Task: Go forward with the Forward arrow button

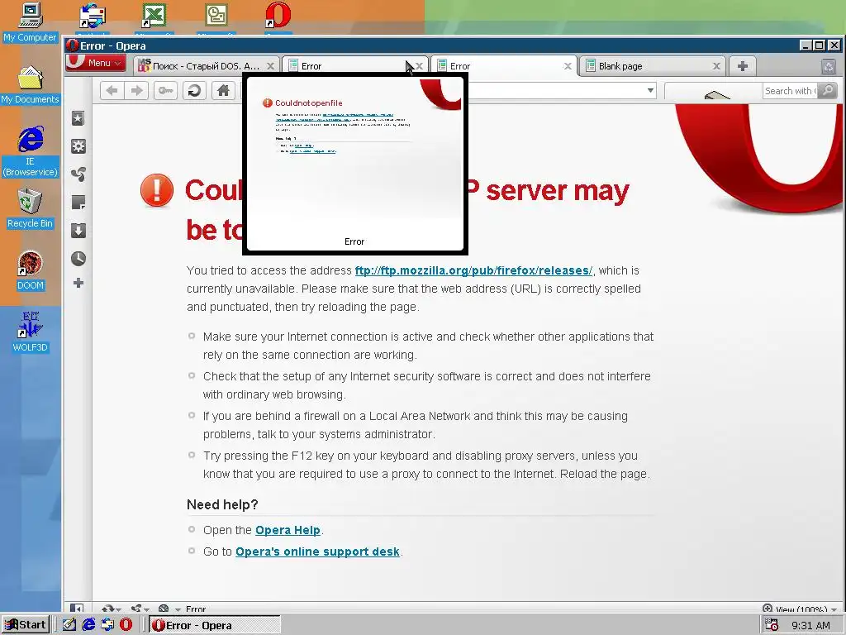Action: [137, 91]
